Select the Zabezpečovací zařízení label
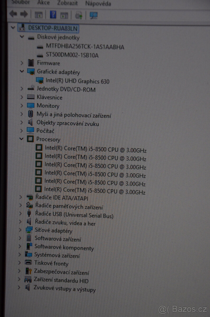Viewport: 210px width, 317px height. click(x=62, y=272)
